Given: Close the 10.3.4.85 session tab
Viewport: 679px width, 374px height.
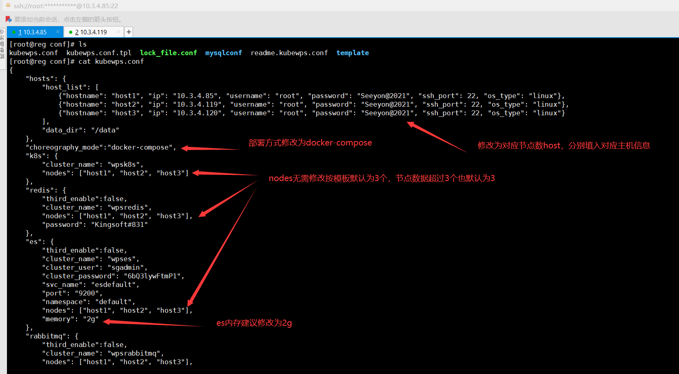Looking at the screenshot, I should (58, 32).
